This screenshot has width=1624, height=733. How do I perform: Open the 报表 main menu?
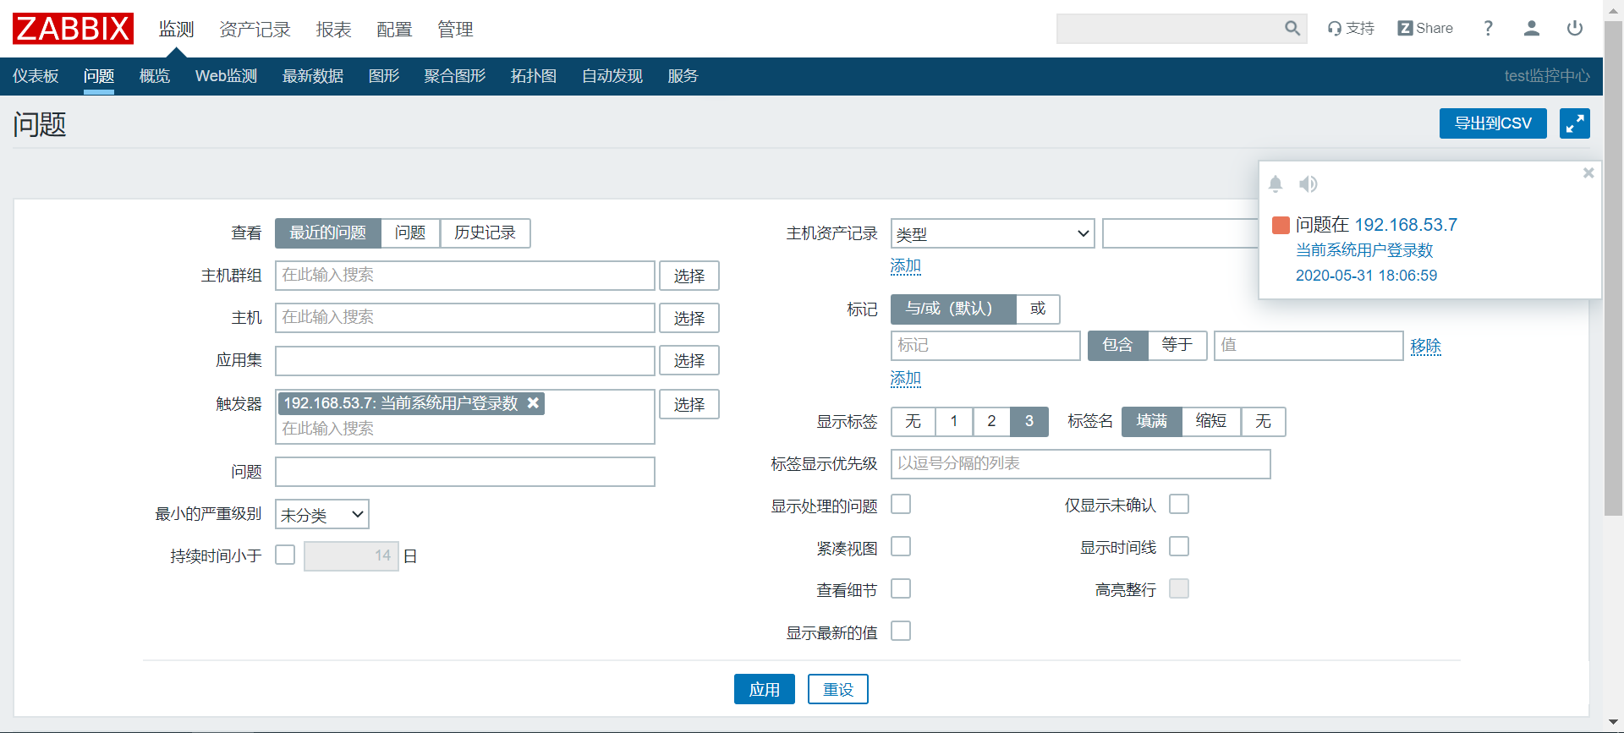point(333,30)
